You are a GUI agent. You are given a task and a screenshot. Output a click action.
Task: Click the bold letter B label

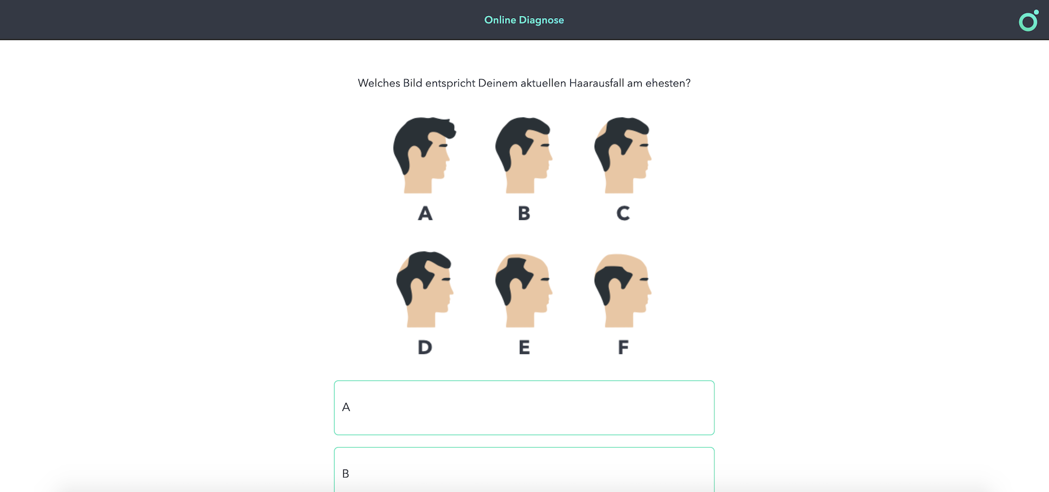pos(524,213)
